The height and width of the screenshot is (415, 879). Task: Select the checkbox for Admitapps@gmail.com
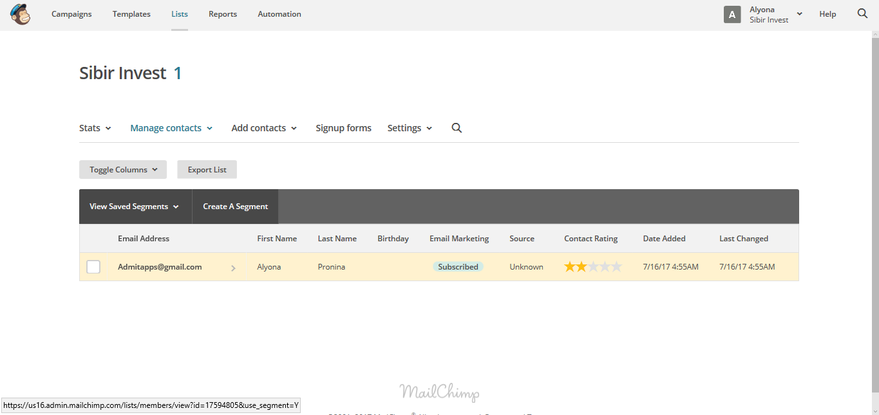point(93,266)
